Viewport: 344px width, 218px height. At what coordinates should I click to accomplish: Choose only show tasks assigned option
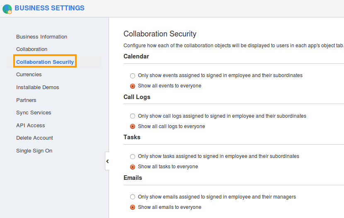[x=133, y=157]
